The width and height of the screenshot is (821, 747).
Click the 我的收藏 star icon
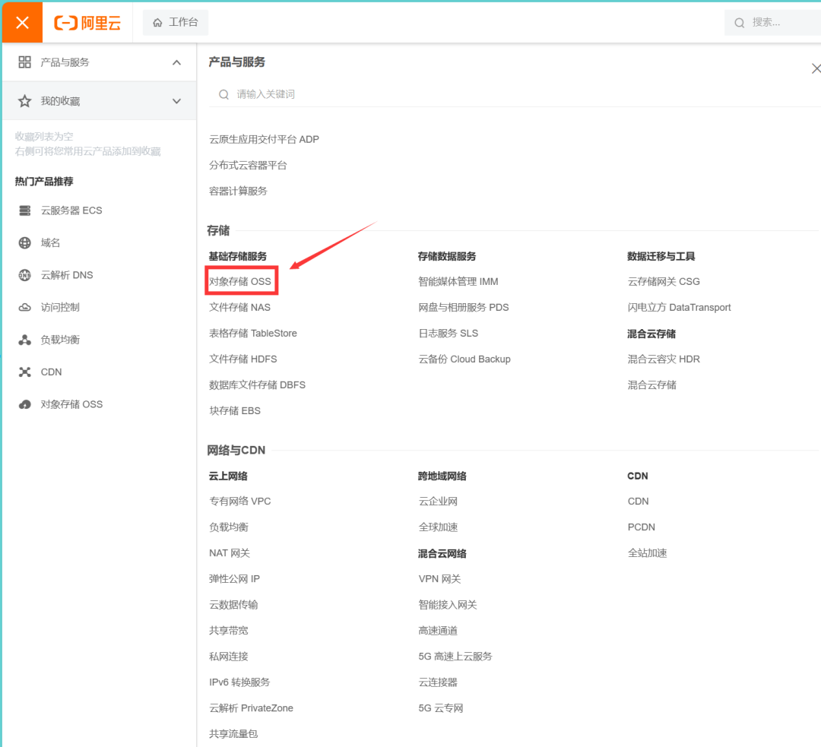tap(24, 101)
